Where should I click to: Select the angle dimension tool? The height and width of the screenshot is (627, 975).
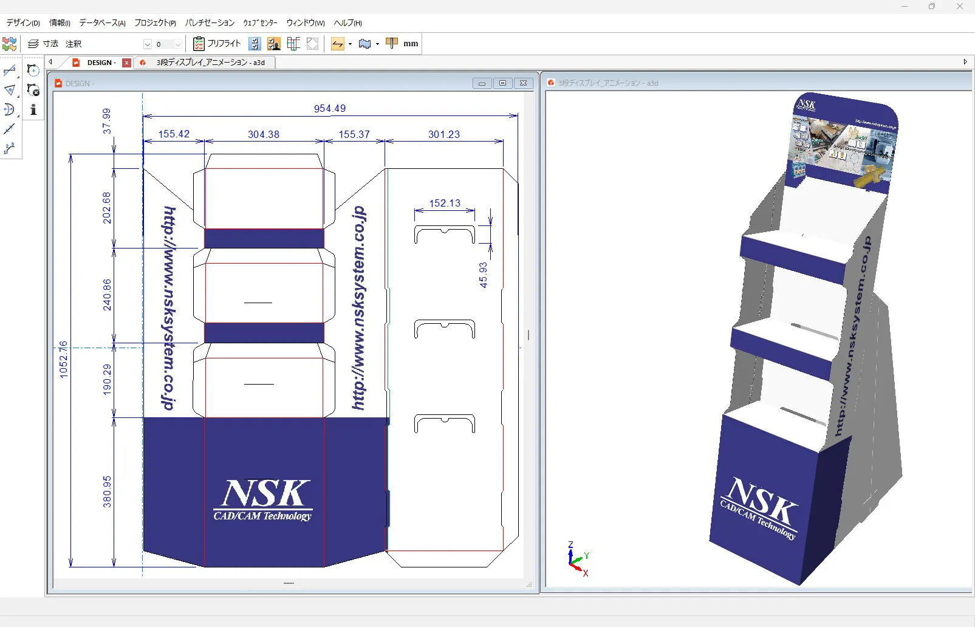(10, 91)
